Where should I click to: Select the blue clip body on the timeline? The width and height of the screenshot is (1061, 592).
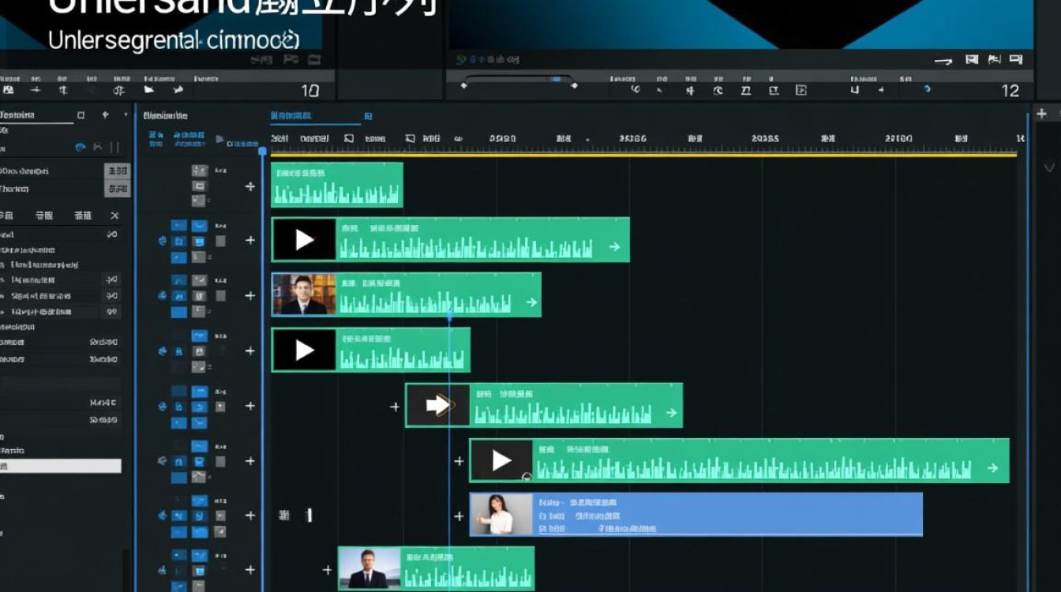point(695,515)
